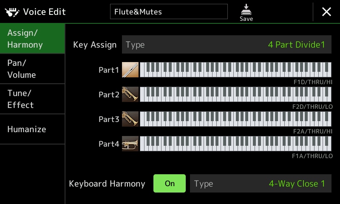Viewport: 340px width, 204px height.
Task: Click the Part1 keyboard range display
Action: pos(236,70)
